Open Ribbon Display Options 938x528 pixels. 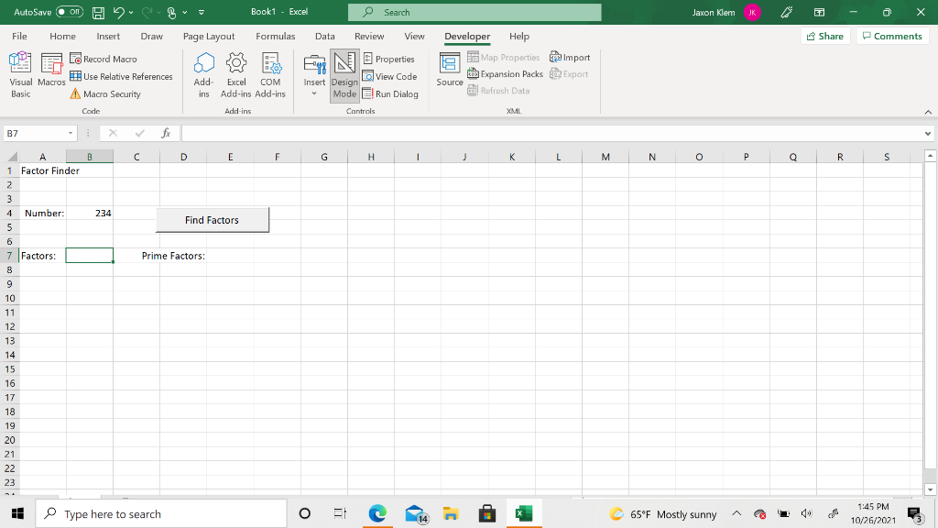click(820, 12)
